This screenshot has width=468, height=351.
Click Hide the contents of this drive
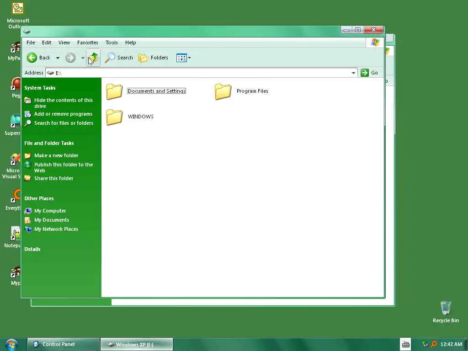64,103
